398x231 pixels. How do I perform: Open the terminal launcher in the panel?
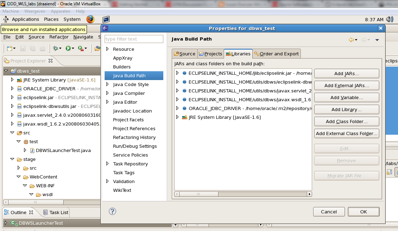(x=106, y=19)
